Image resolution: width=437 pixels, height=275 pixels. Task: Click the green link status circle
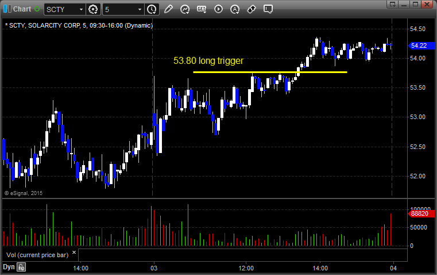pos(37,9)
